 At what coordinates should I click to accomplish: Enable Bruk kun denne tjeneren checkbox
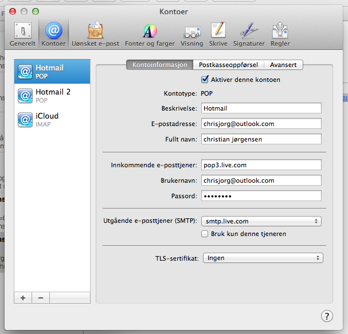[x=205, y=234]
